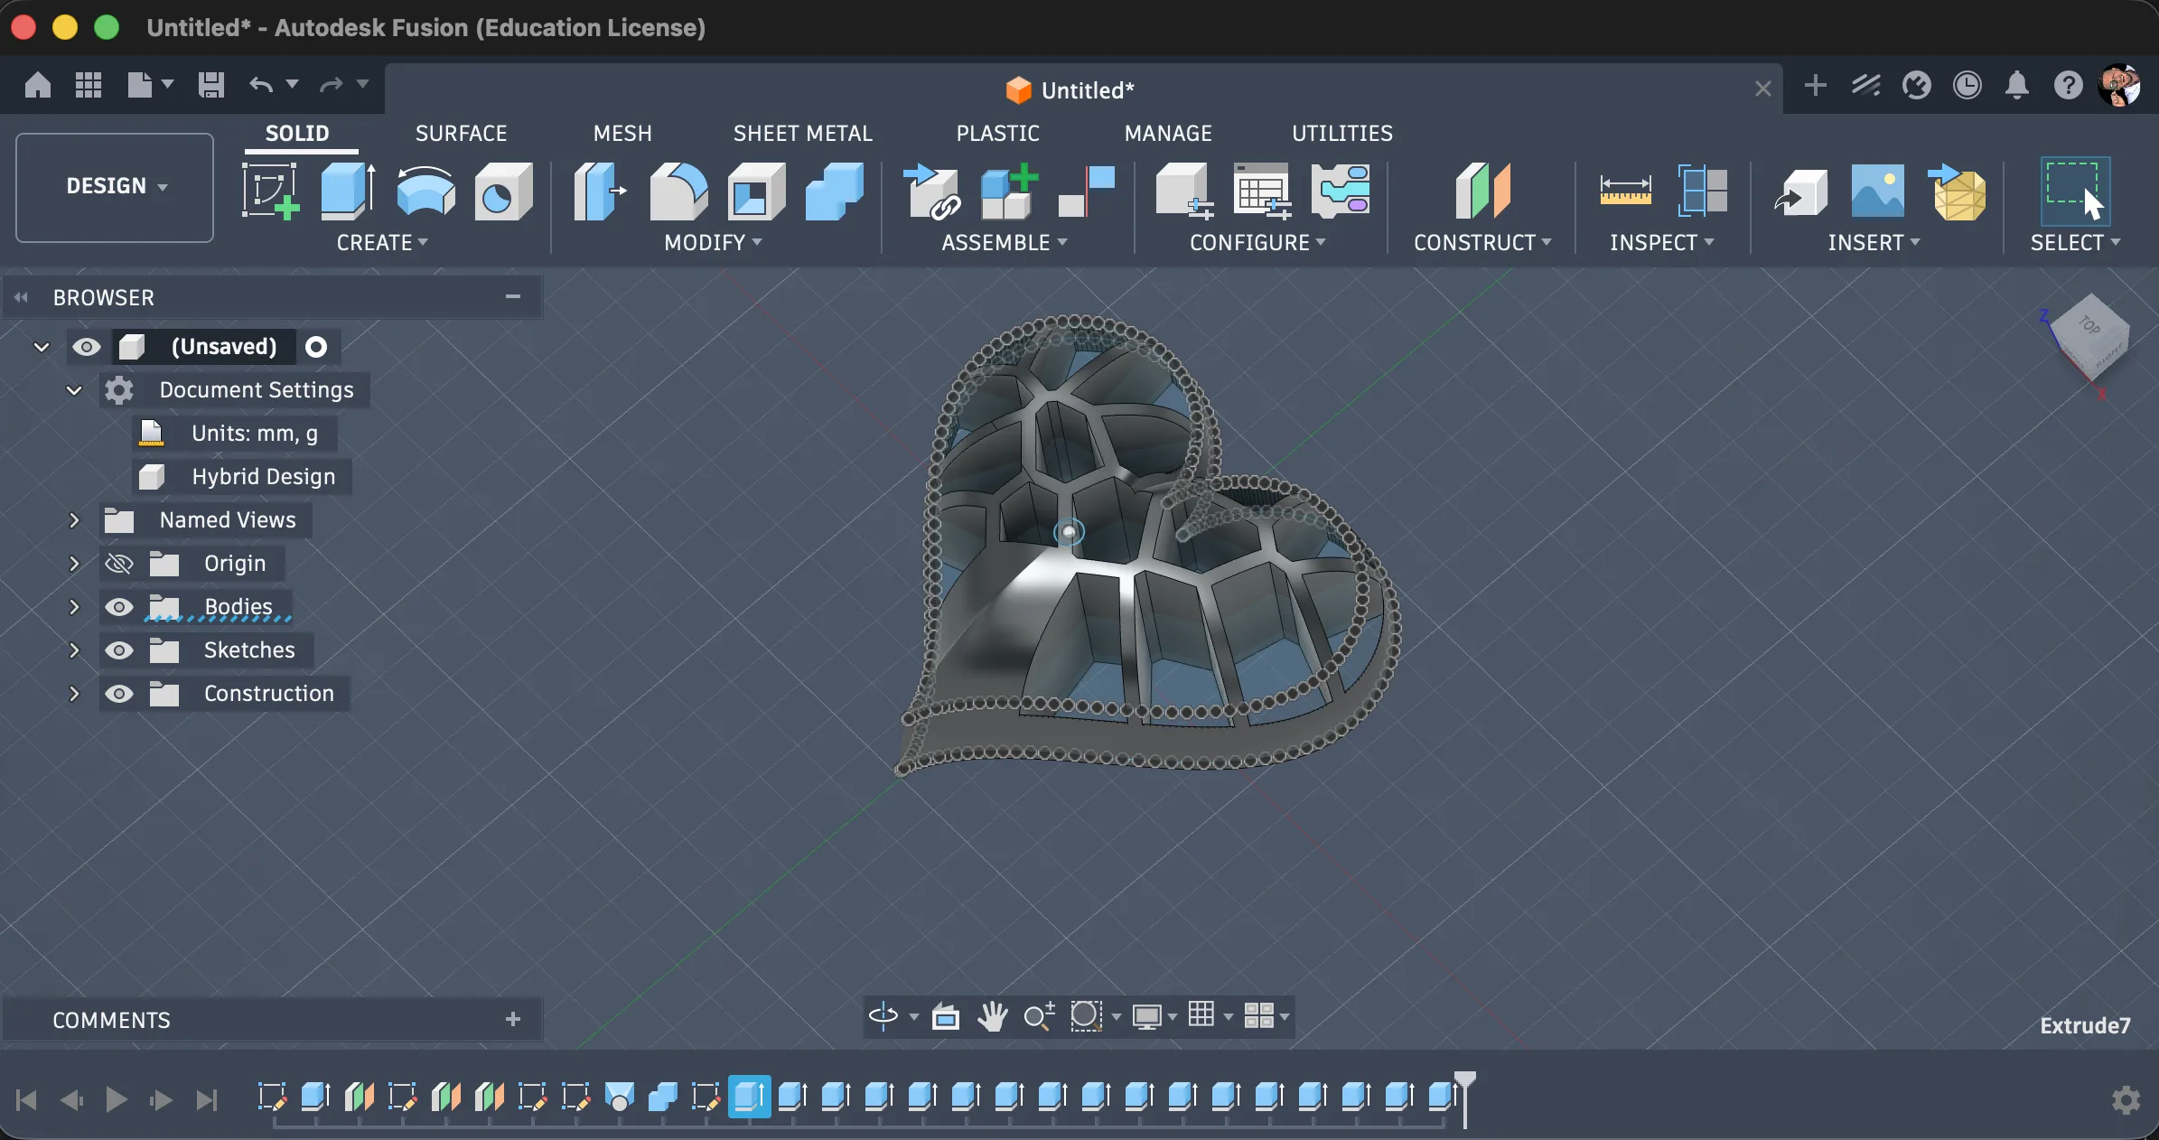This screenshot has height=1140, width=2159.
Task: Switch to the UTILITIES tab
Action: point(1341,134)
